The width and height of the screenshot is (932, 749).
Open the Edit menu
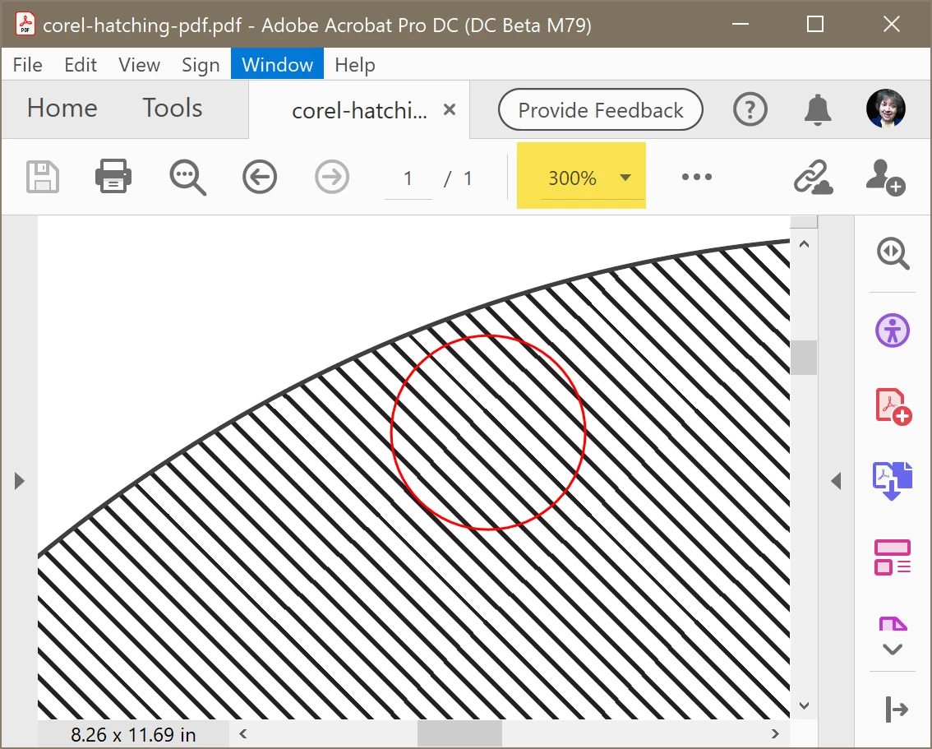(81, 64)
